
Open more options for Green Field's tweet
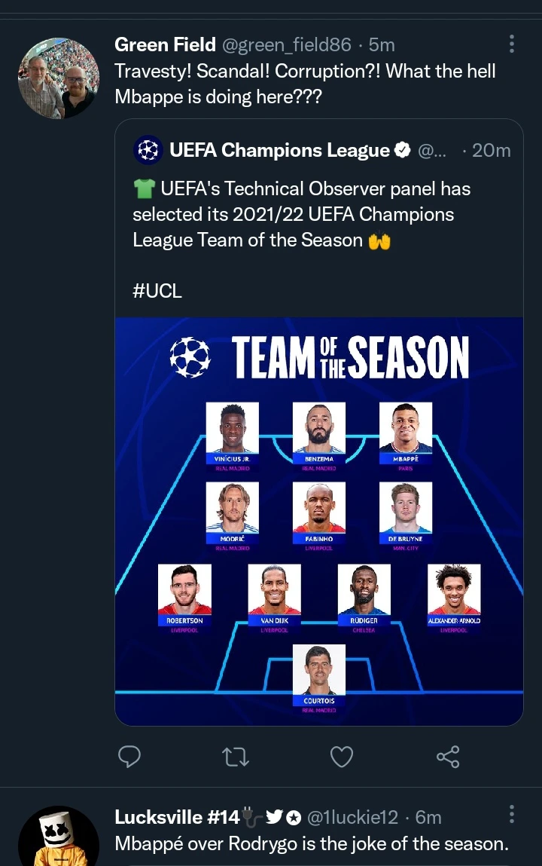(512, 44)
